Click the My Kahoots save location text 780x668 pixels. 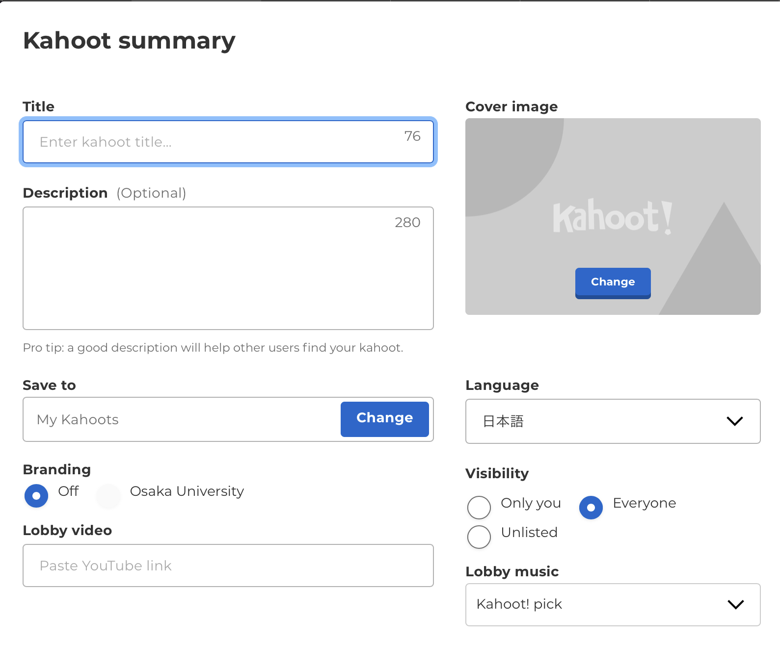(x=78, y=420)
